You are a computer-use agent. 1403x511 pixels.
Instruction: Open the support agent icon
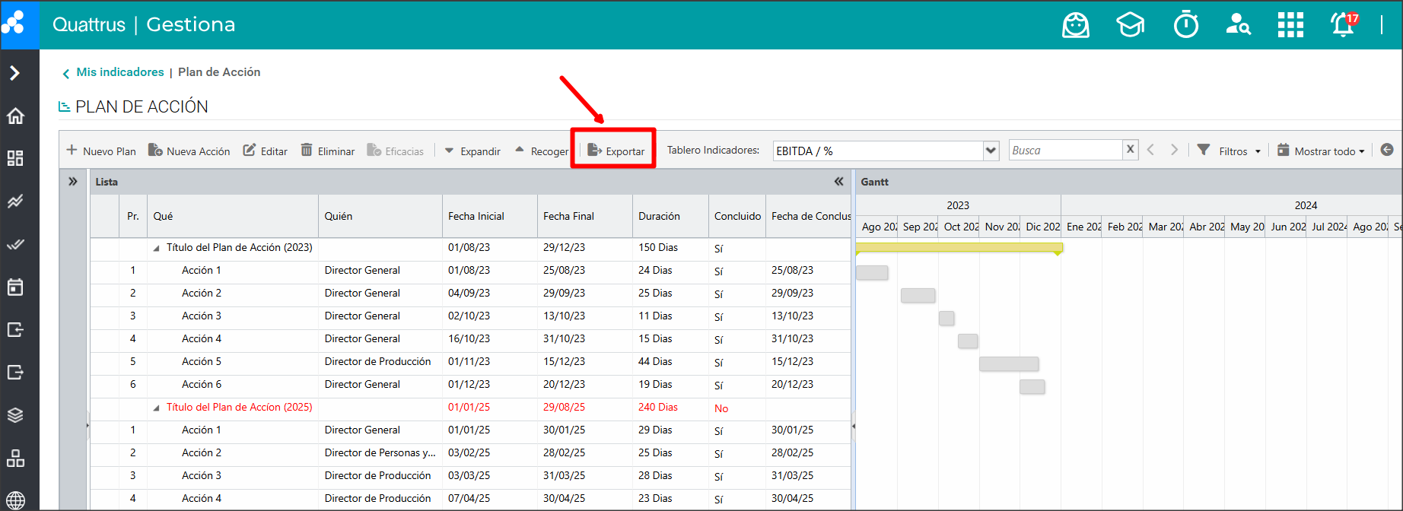1075,25
